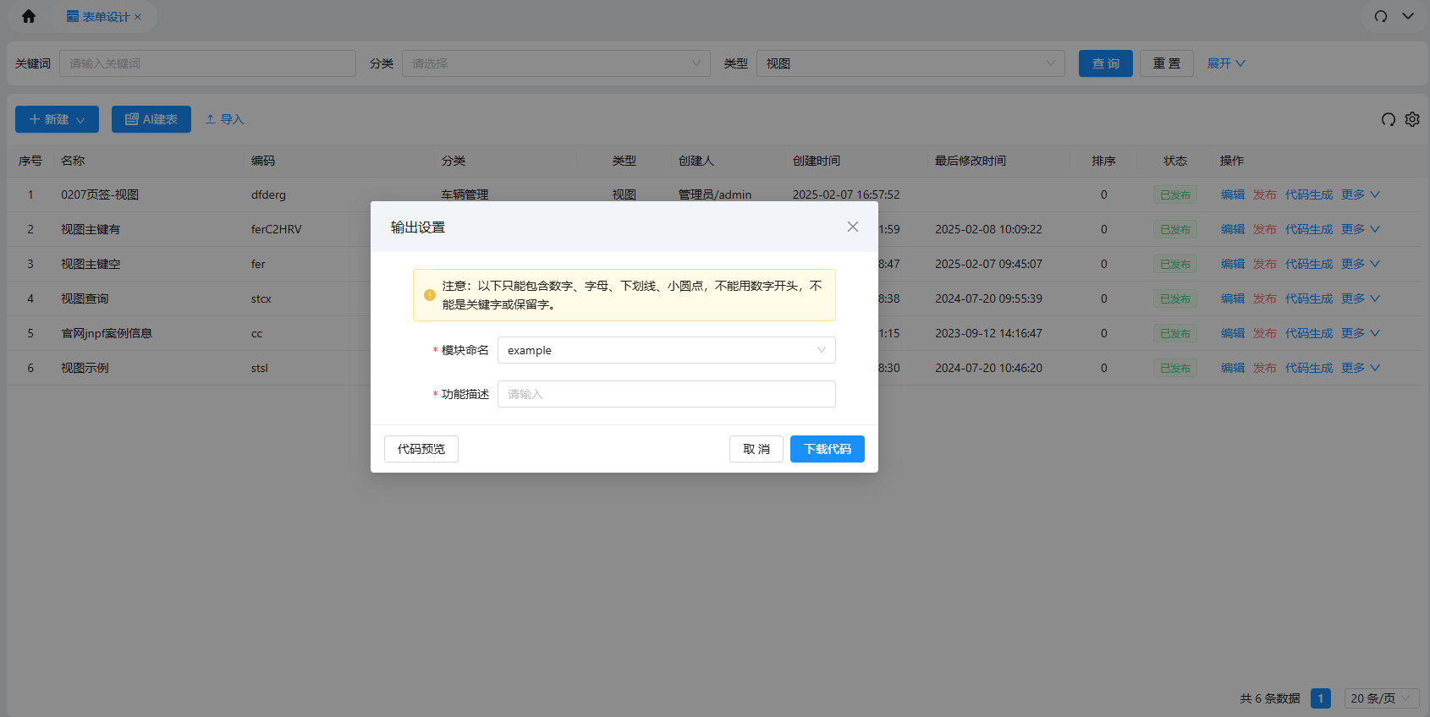Viewport: 1430px width, 717px height.
Task: Click the home icon in the top bar
Action: [29, 16]
